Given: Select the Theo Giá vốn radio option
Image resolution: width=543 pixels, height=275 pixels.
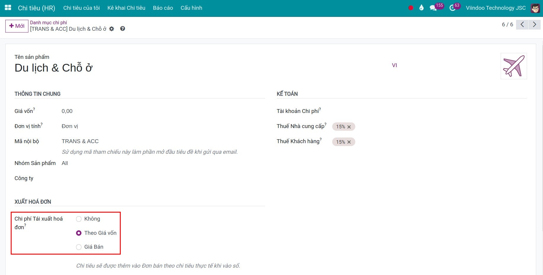Looking at the screenshot, I should click(79, 233).
